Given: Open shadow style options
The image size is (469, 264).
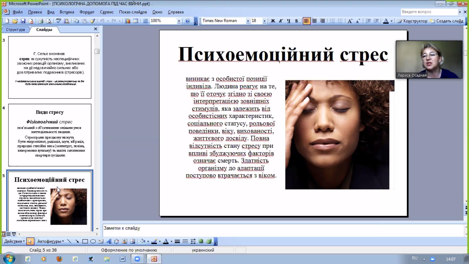Looking at the screenshot, I should (x=201, y=241).
